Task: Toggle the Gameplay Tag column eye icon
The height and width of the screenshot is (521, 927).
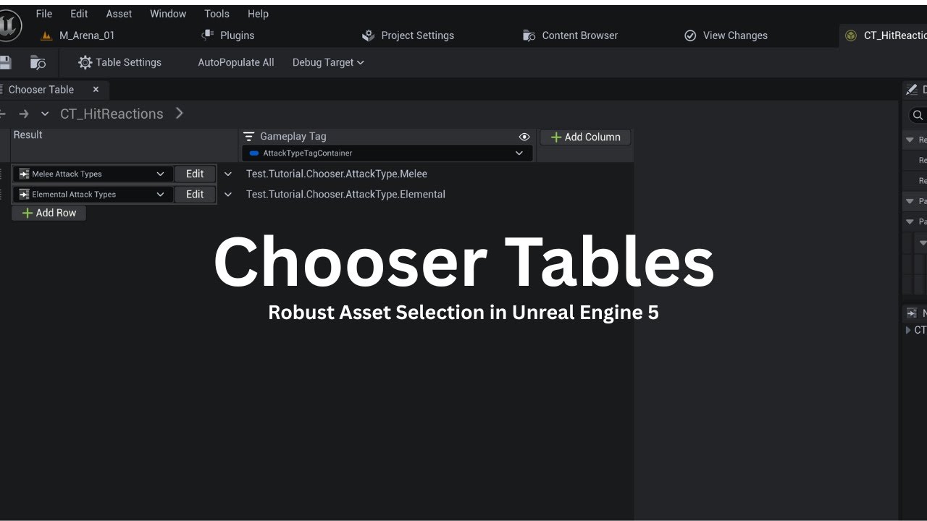Action: [x=524, y=137]
